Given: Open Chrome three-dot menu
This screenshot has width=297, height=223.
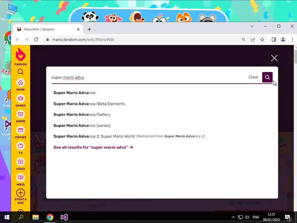Looking at the screenshot, I should click(292, 39).
